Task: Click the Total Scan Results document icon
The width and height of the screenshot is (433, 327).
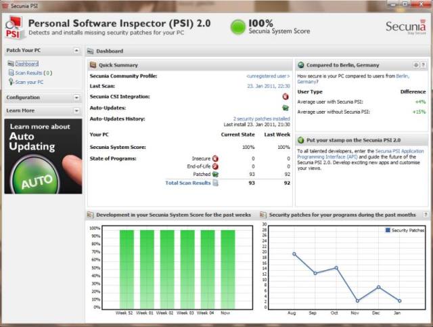Action: click(x=215, y=183)
